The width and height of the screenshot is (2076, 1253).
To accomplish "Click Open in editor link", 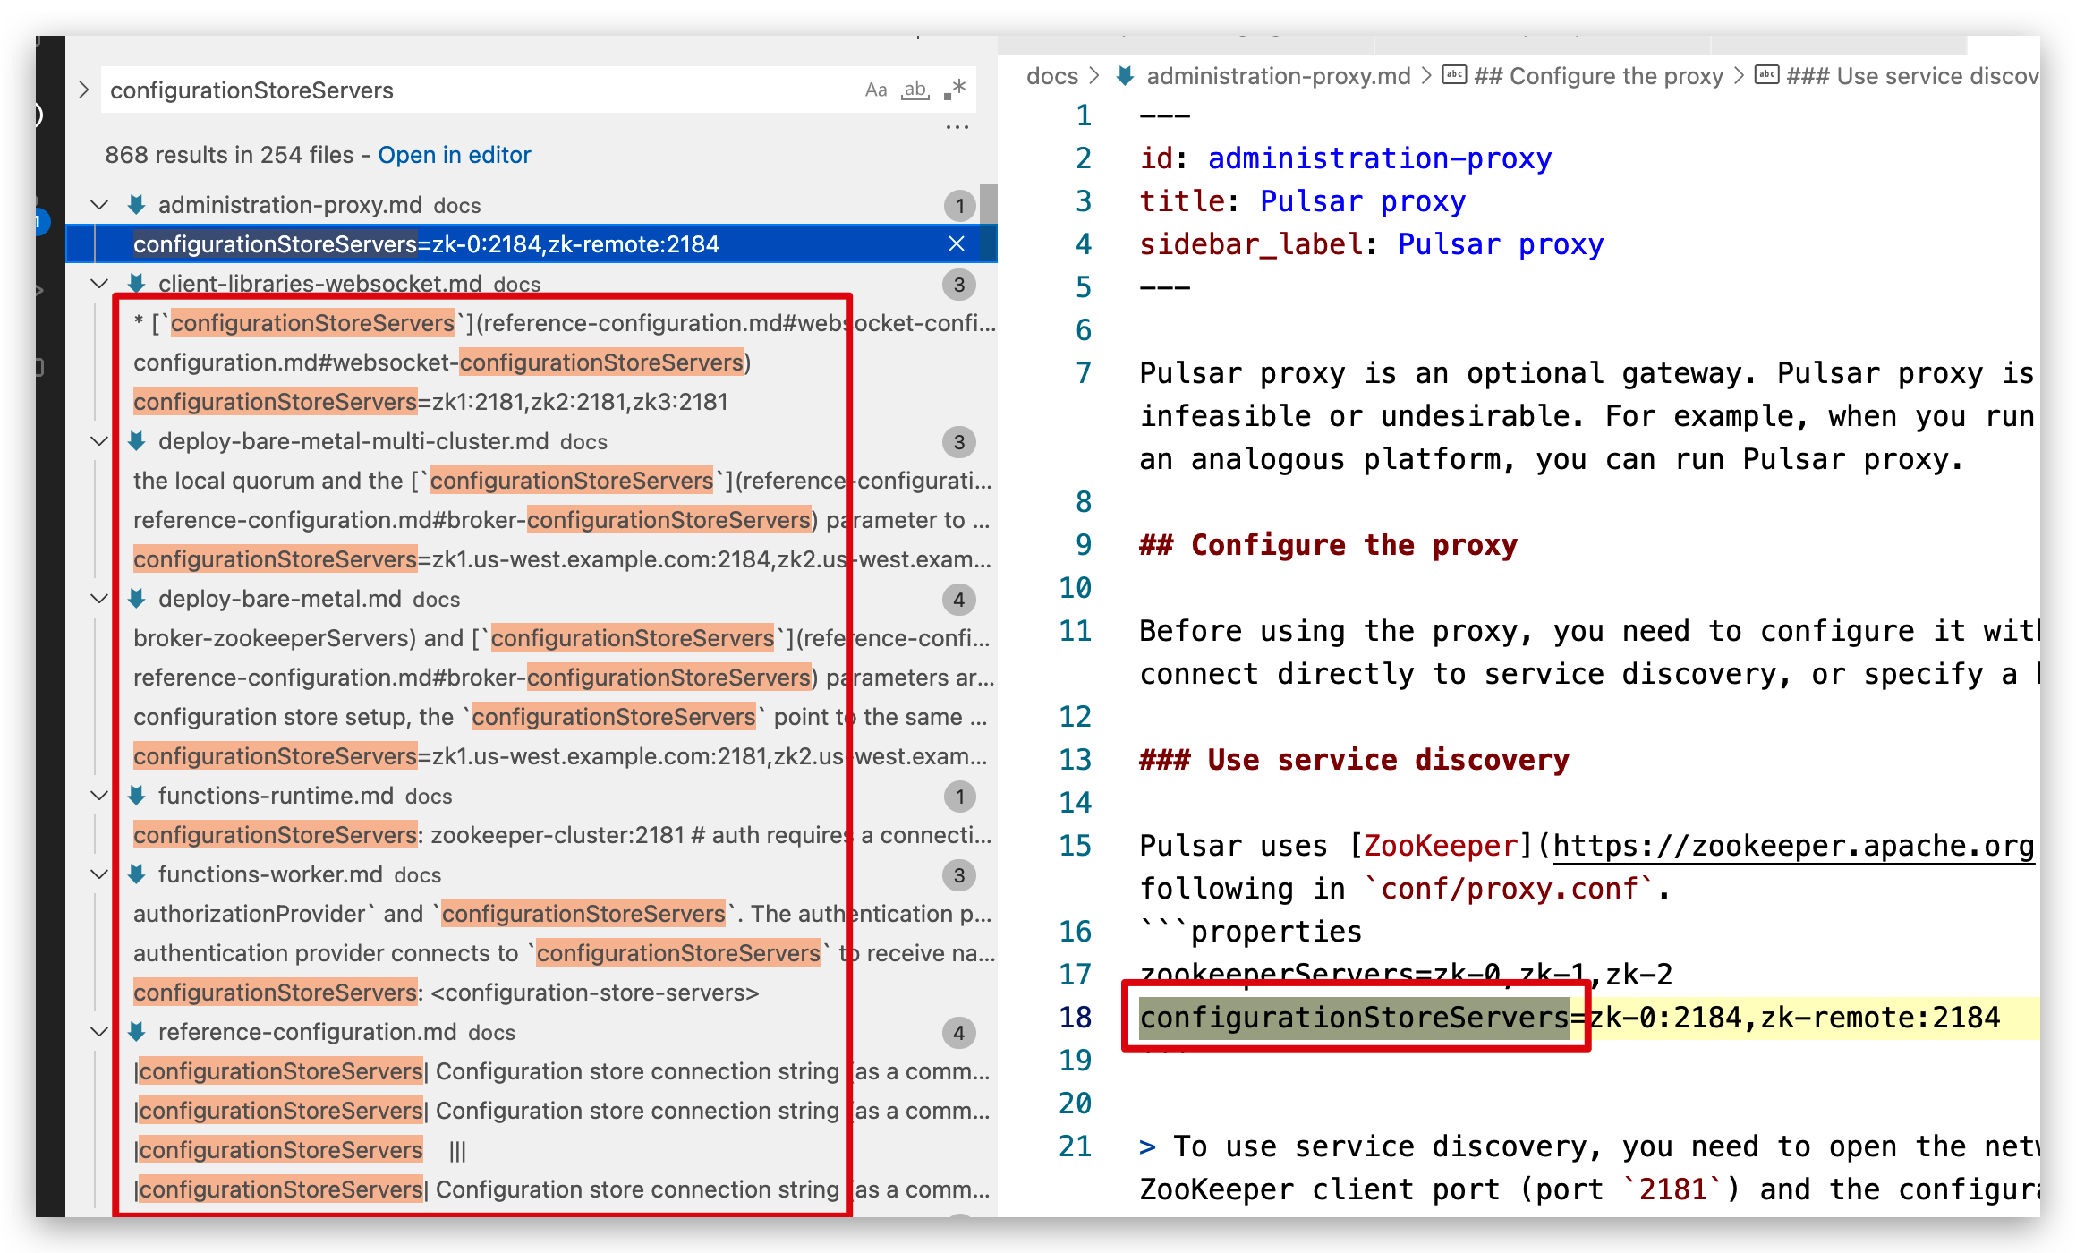I will point(454,155).
